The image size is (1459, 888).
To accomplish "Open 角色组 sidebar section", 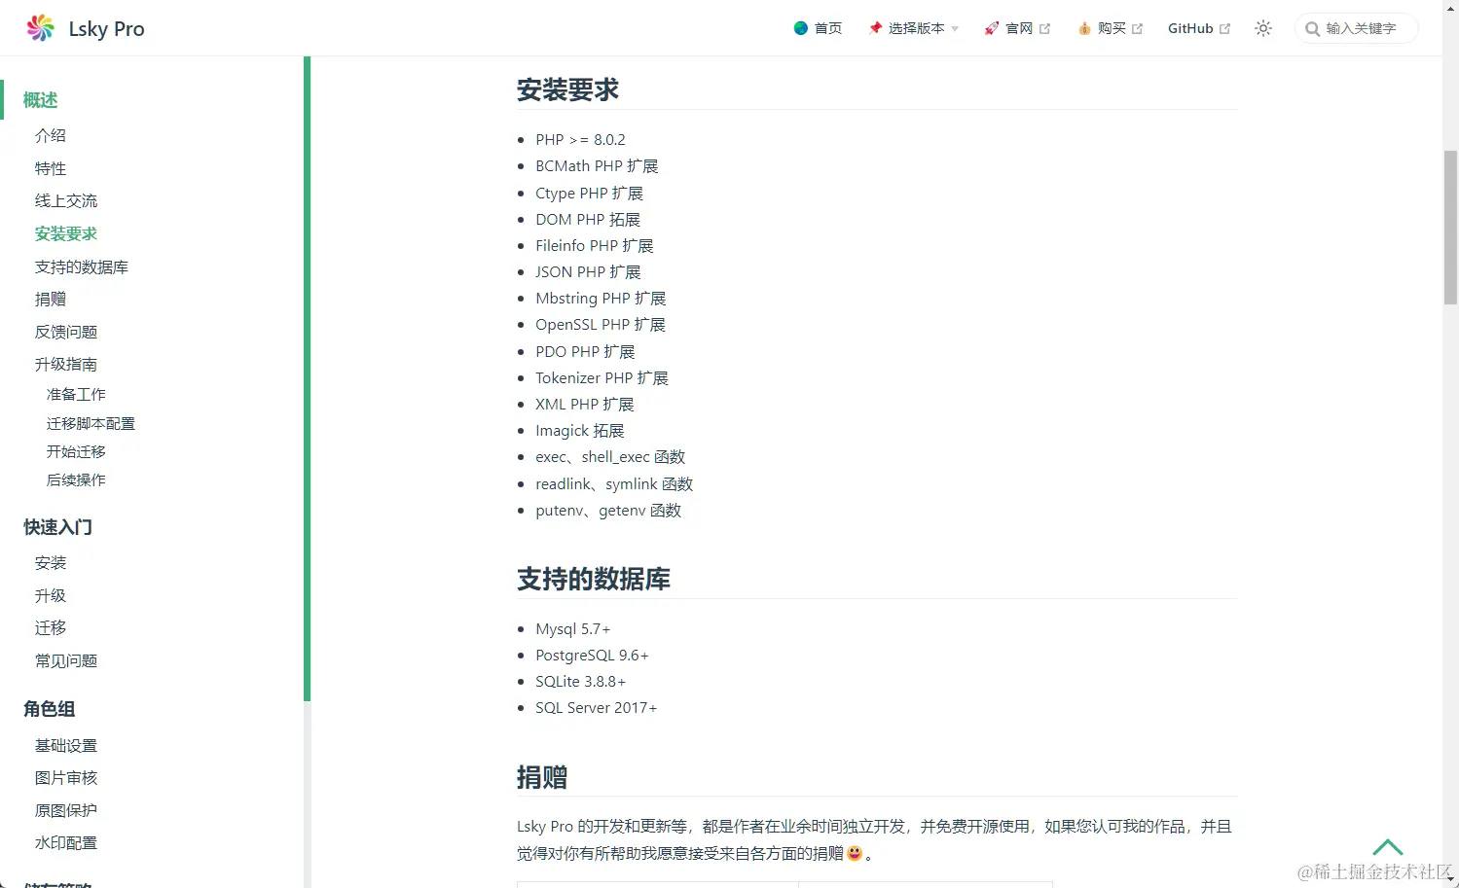I will [x=49, y=709].
